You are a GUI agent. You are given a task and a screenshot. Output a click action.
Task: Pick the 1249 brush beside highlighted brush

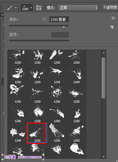point(18,133)
